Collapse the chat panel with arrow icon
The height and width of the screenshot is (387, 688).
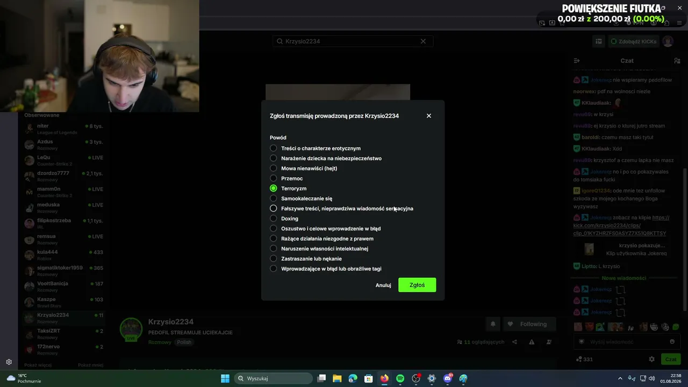coord(577,61)
